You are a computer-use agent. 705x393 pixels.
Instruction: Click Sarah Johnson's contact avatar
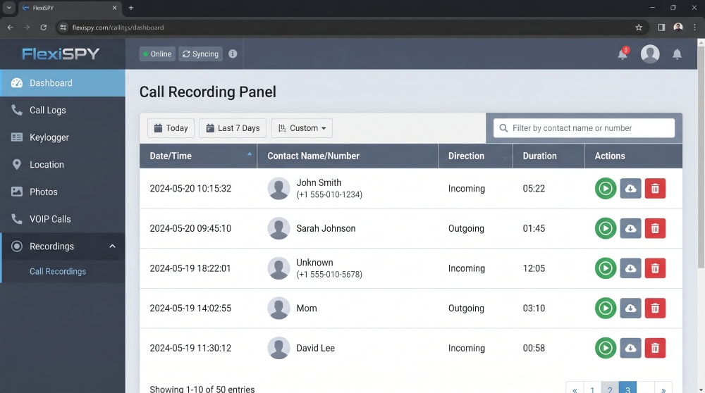[x=278, y=228]
